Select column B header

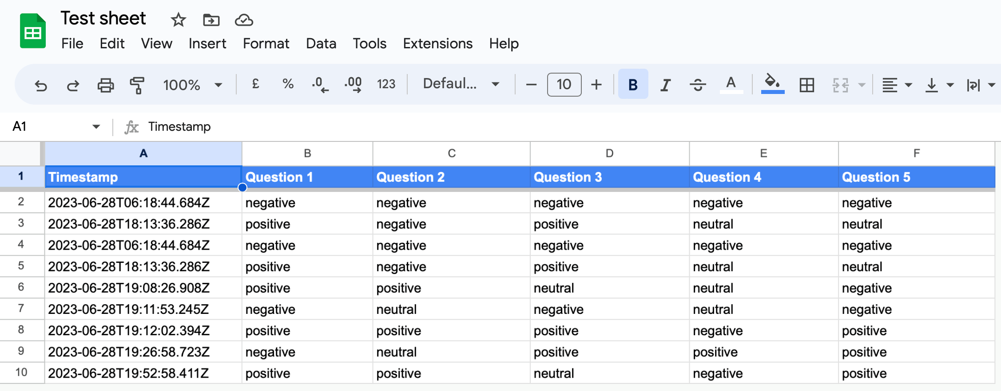[307, 153]
